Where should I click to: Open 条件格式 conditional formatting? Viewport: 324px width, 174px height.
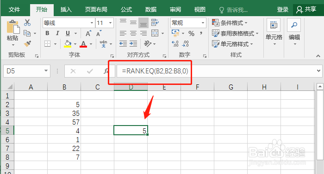pyautogui.click(x=230, y=23)
